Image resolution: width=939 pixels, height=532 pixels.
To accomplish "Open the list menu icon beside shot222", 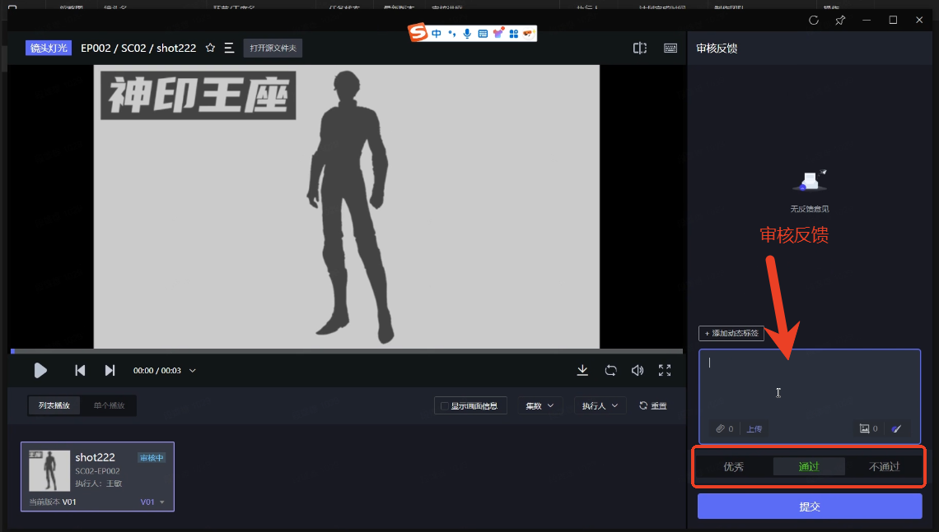I will 229,48.
